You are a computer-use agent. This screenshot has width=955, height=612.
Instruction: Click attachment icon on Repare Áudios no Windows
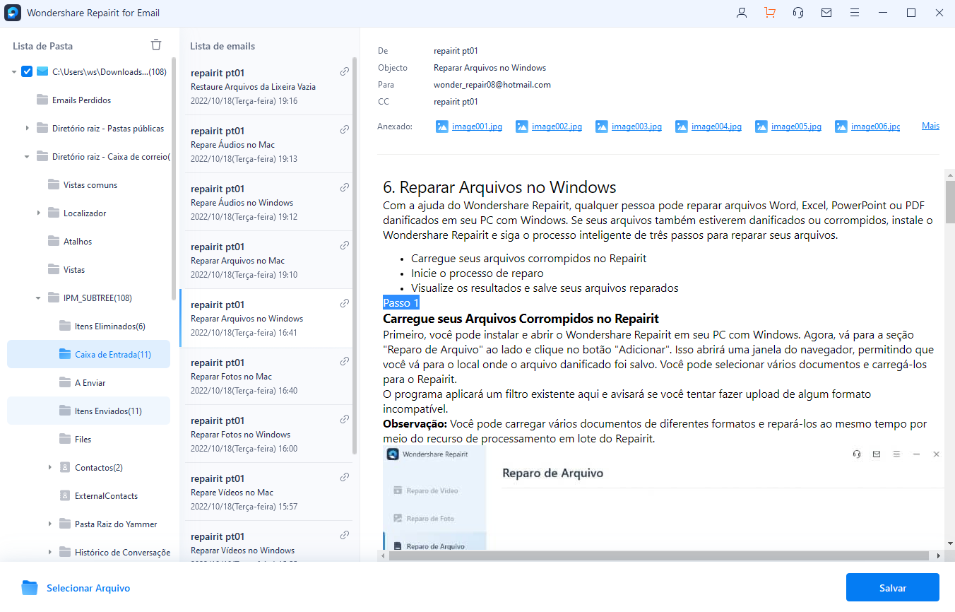pos(345,187)
